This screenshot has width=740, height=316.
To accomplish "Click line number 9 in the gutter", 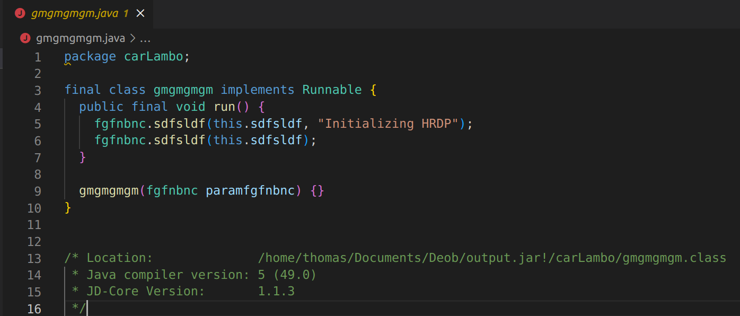I will [37, 191].
